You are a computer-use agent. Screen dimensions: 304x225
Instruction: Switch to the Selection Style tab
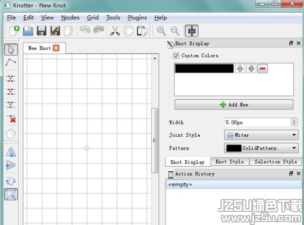click(276, 162)
